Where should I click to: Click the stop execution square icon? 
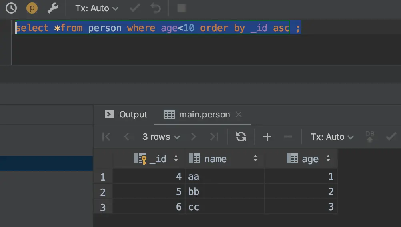point(182,8)
